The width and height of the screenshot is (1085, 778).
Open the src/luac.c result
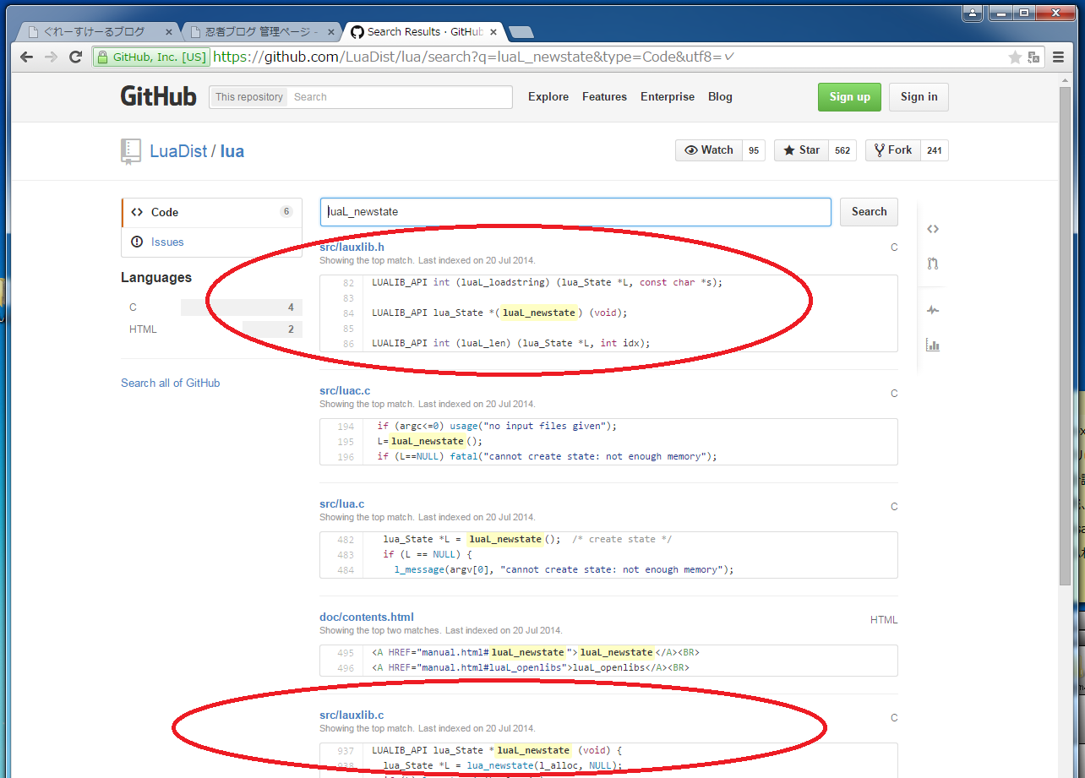[345, 390]
